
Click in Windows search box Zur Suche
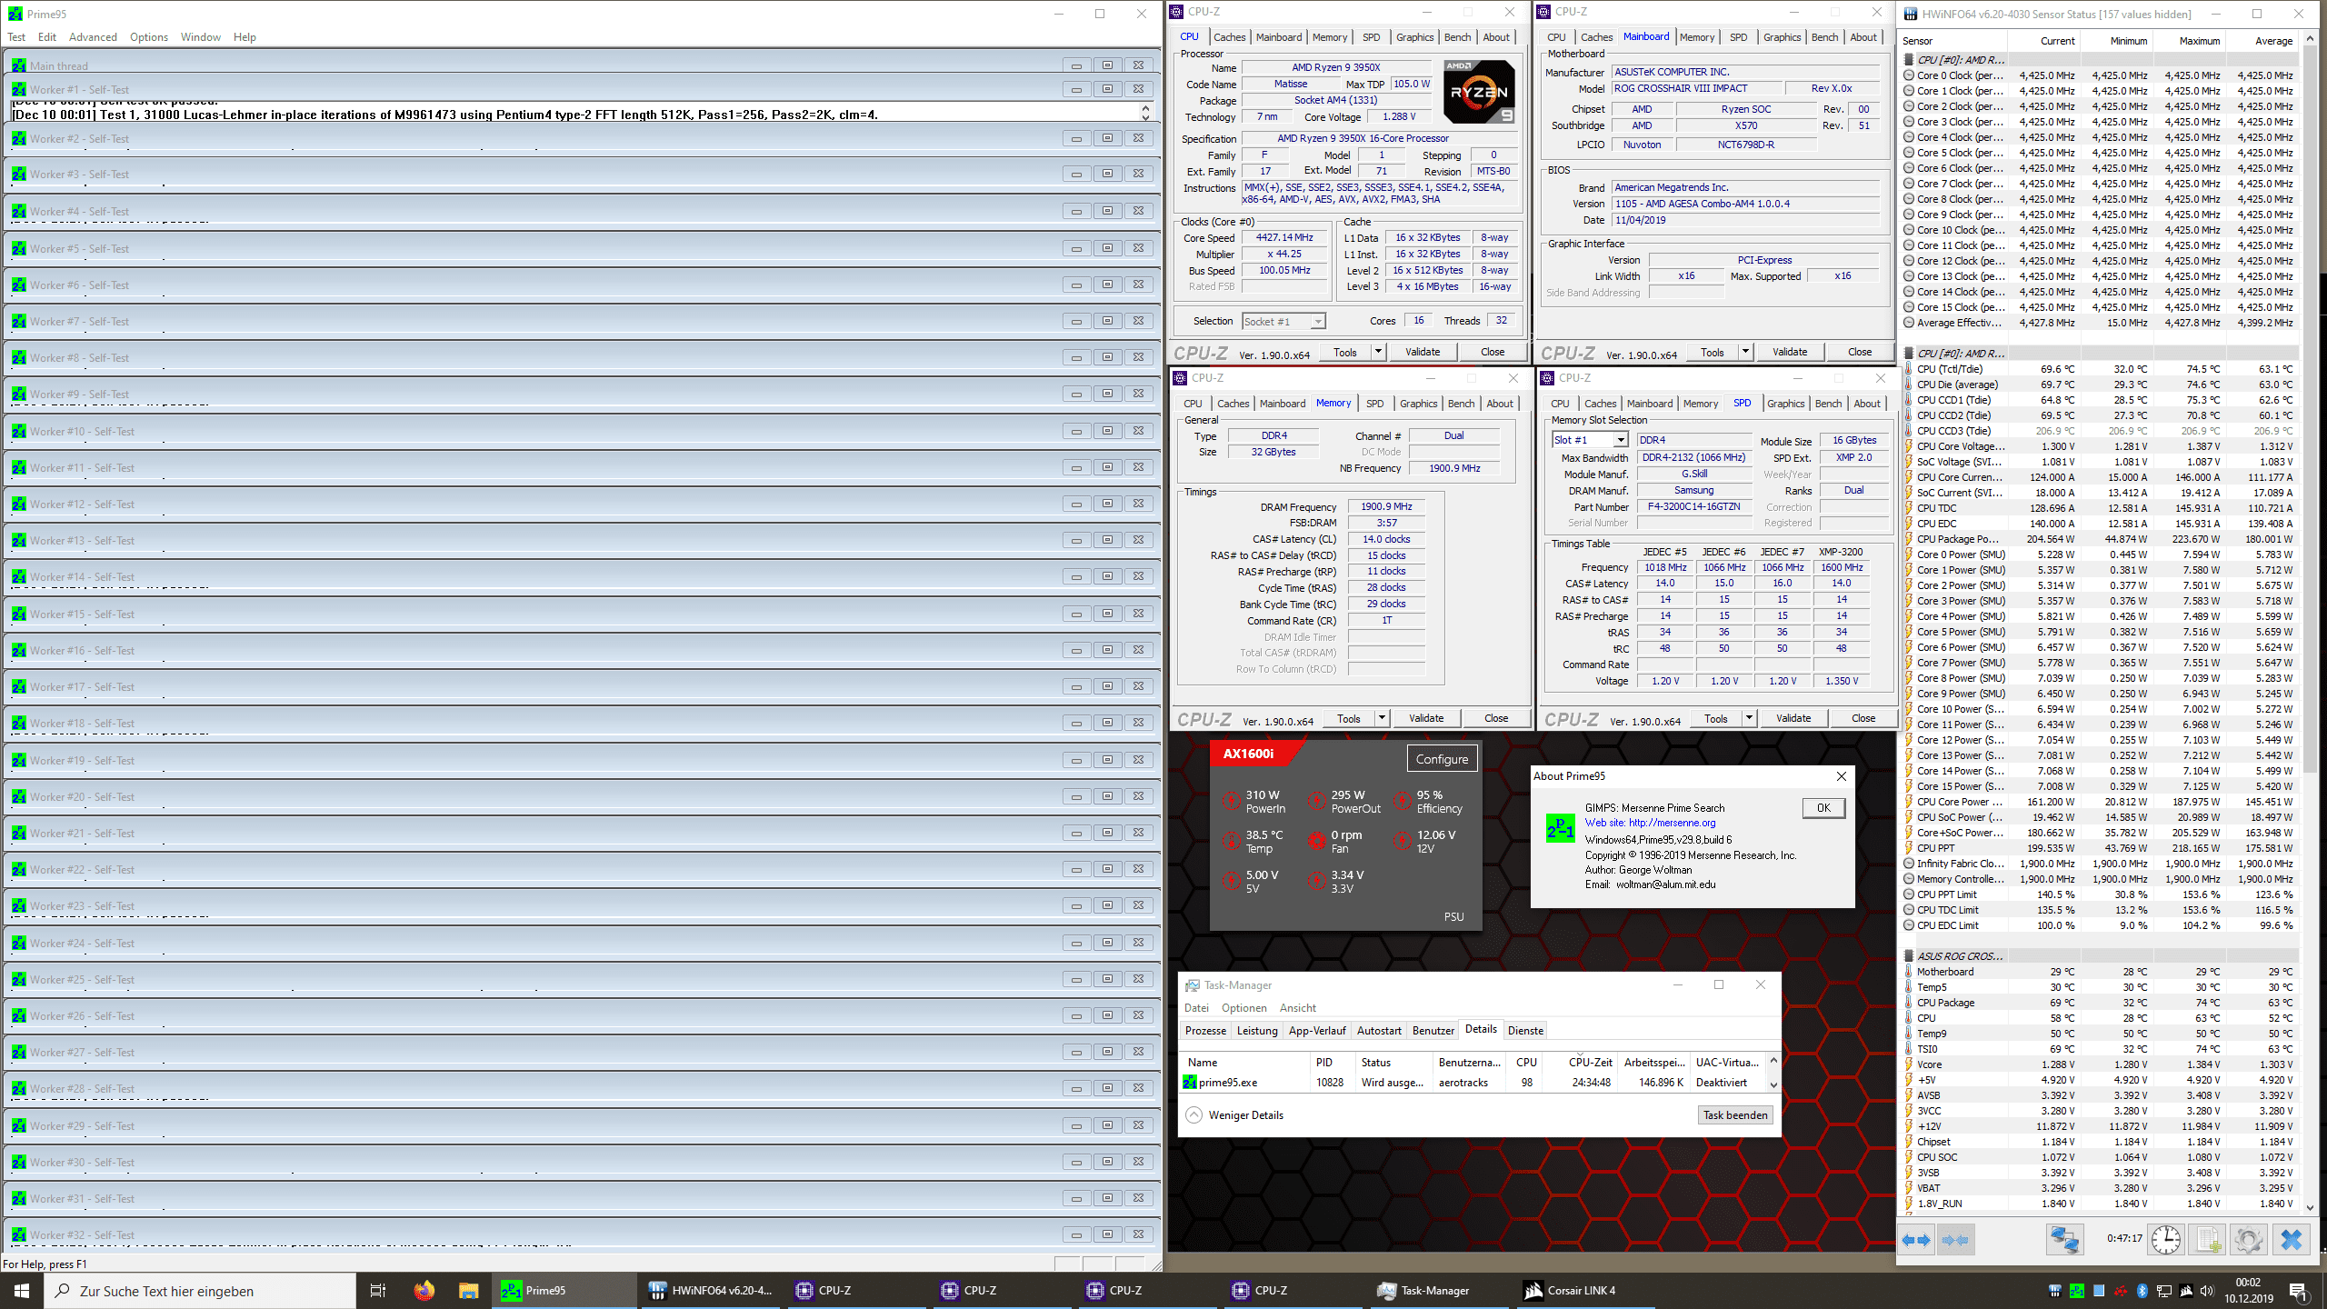200,1291
